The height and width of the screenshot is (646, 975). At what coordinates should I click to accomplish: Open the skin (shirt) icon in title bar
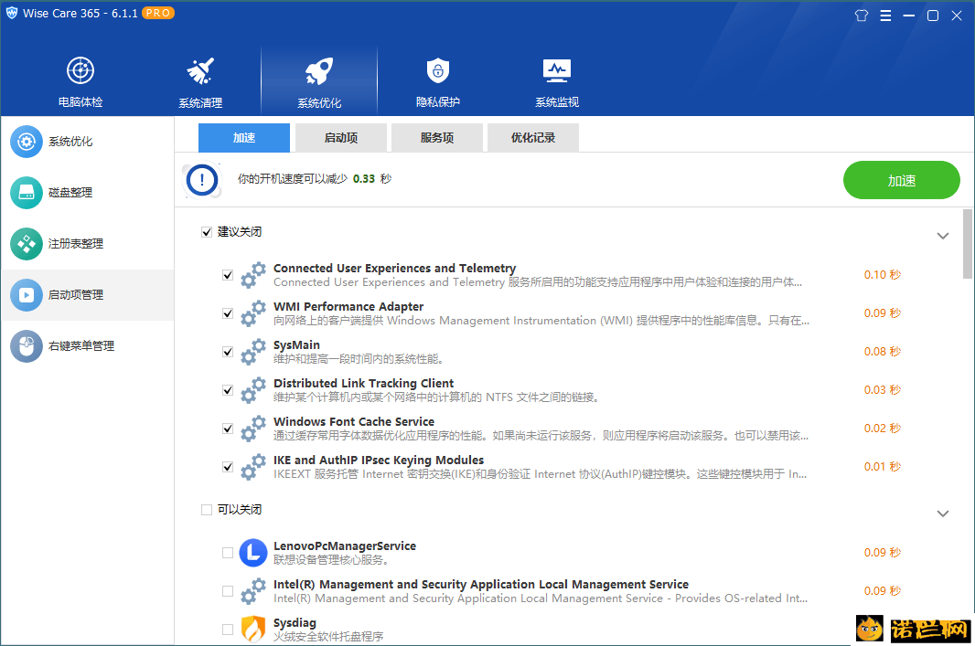(x=862, y=16)
